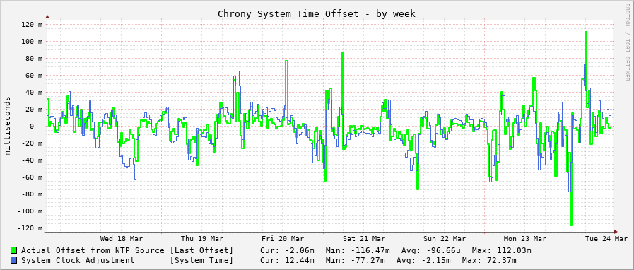This screenshot has width=634, height=270.
Task: Click the '120 m' y-axis label
Action: coord(32,24)
